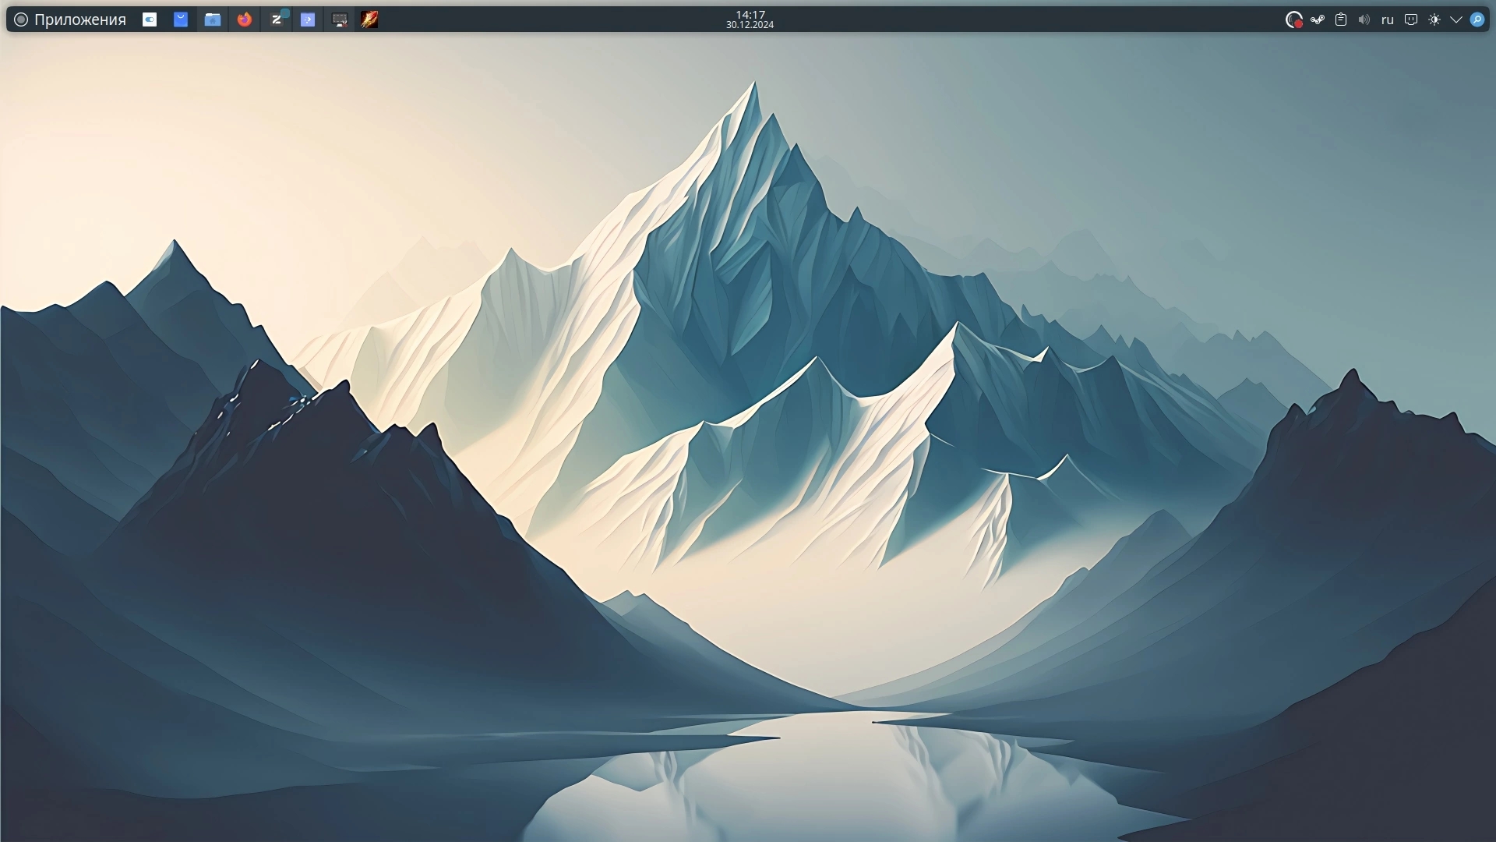Start the screenshot capture tool icon
Image resolution: width=1496 pixels, height=842 pixels.
(340, 19)
